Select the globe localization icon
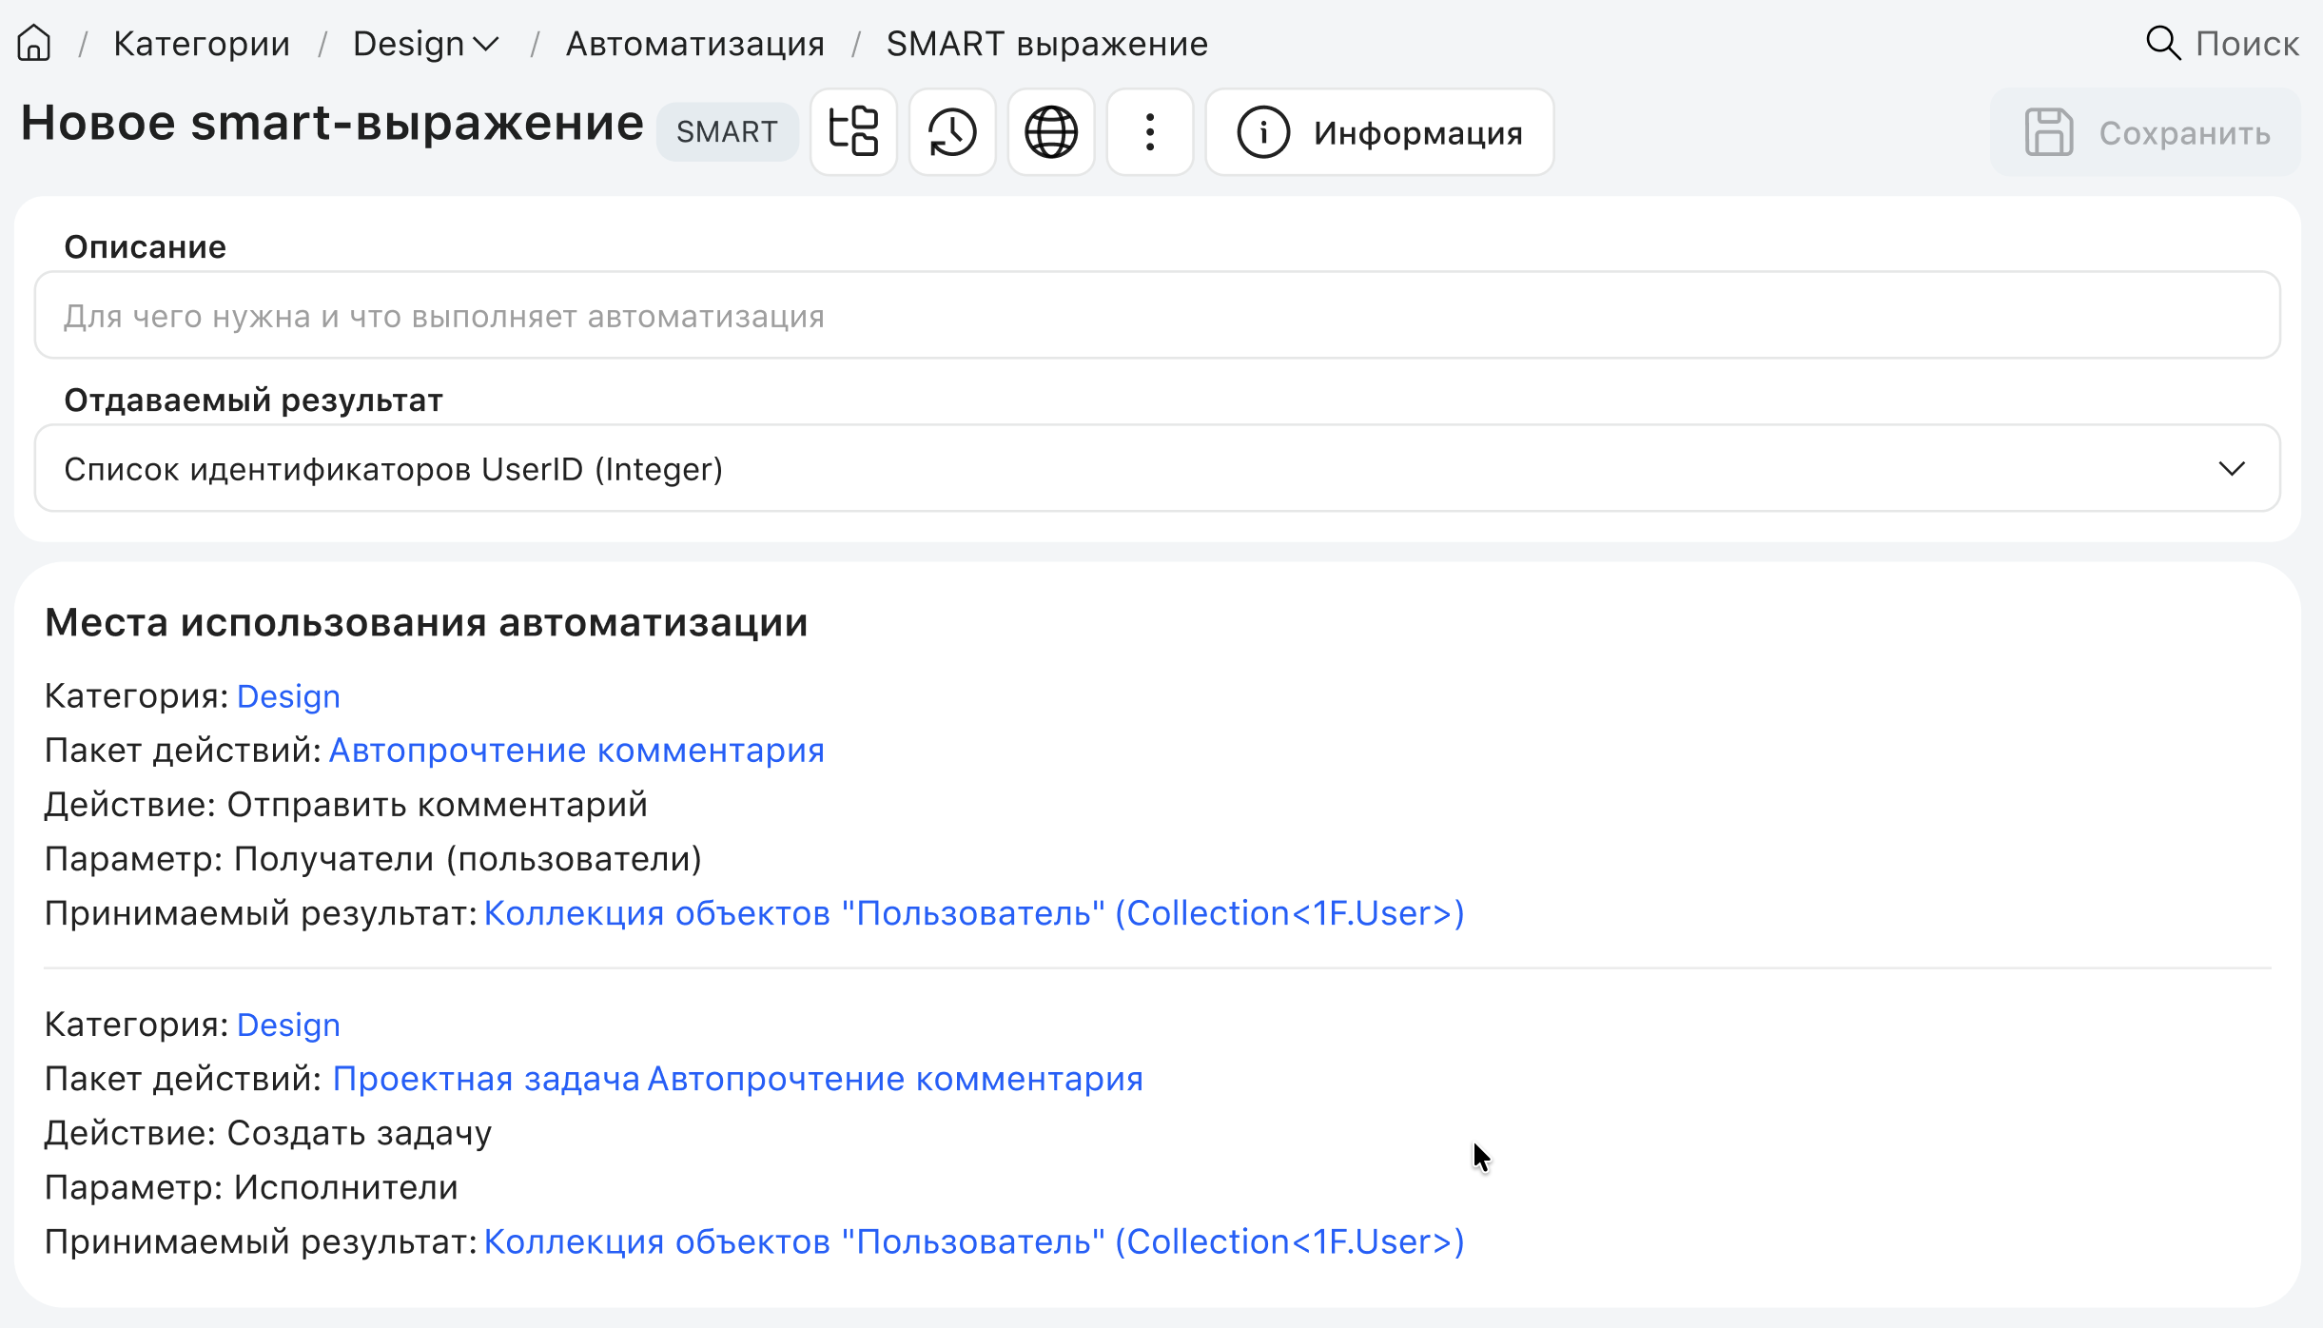 [x=1050, y=131]
